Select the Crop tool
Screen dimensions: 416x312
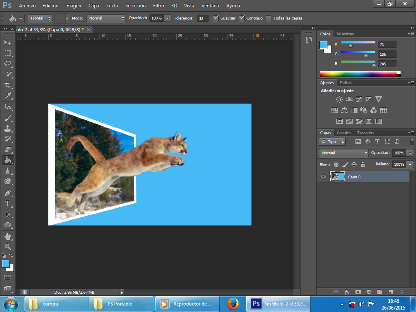click(x=8, y=85)
